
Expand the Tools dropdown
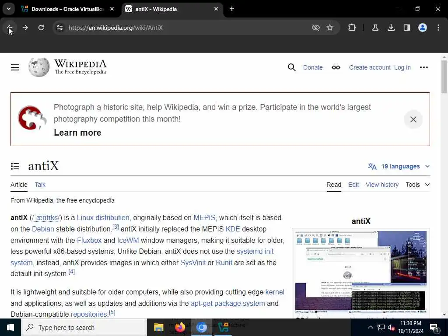coord(418,185)
